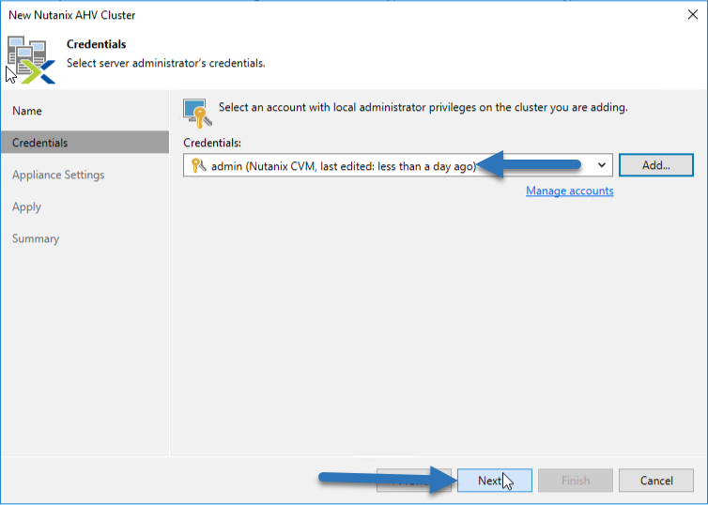Image resolution: width=708 pixels, height=505 pixels.
Task: Go to the Name wizard step
Action: [x=27, y=111]
